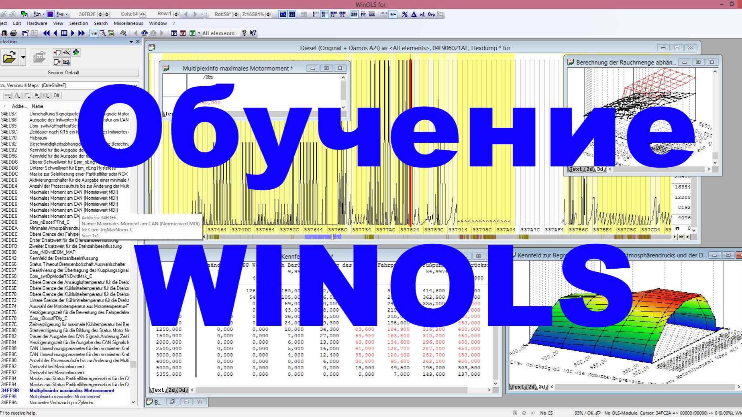Jump to last map with double-right arrow

pos(82,33)
